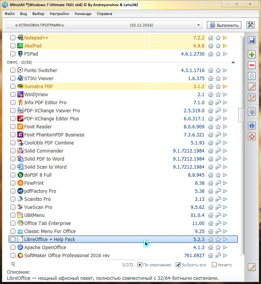Check the Classic Menu For Office checkbox
The width and height of the screenshot is (261, 284).
click(13, 231)
